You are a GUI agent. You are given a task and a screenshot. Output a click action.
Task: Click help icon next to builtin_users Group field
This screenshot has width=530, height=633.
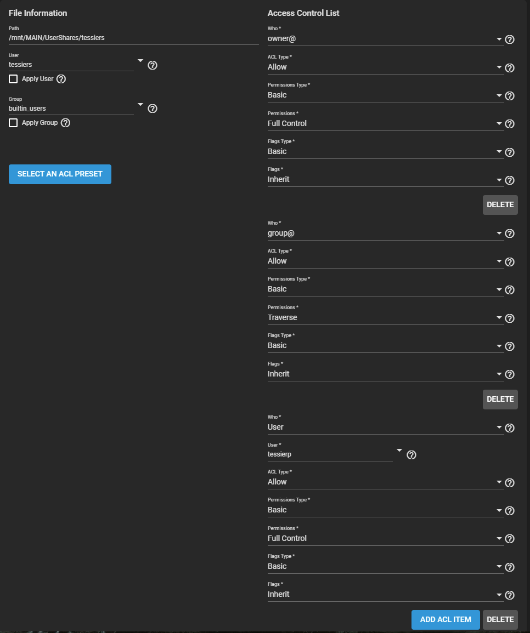click(x=153, y=109)
